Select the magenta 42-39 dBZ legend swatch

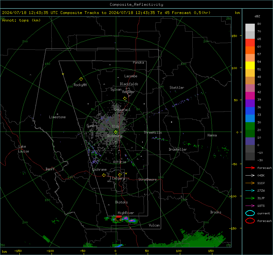pyautogui.click(x=250, y=96)
